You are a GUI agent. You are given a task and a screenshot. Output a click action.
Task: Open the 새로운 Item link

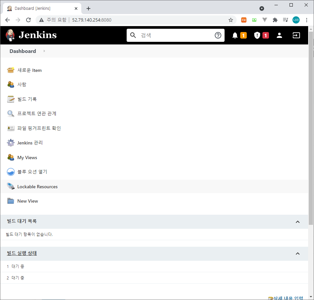pyautogui.click(x=29, y=70)
